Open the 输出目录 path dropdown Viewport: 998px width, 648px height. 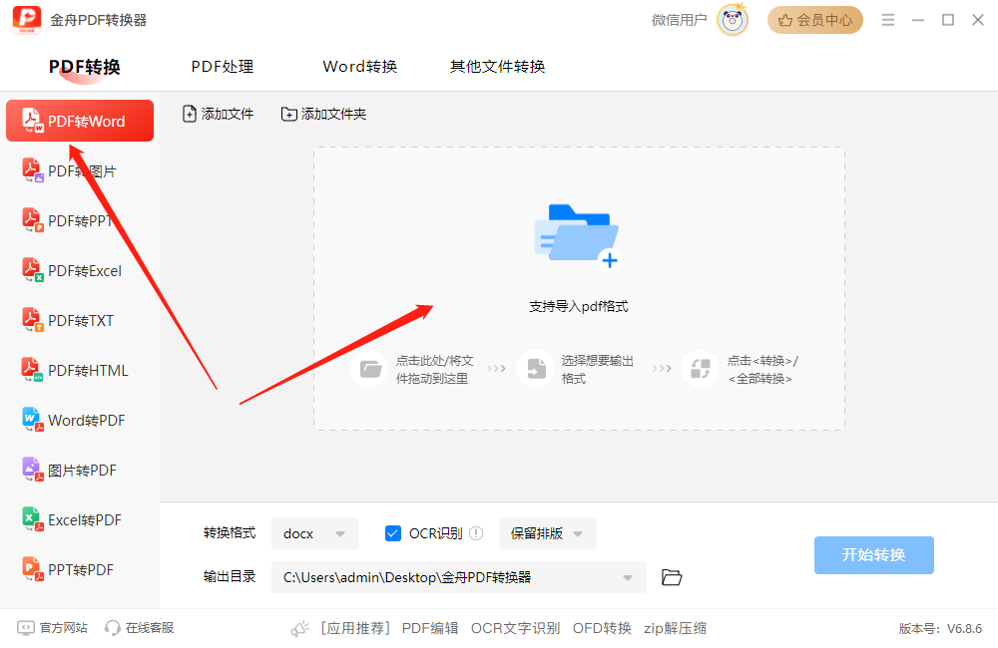pyautogui.click(x=628, y=577)
